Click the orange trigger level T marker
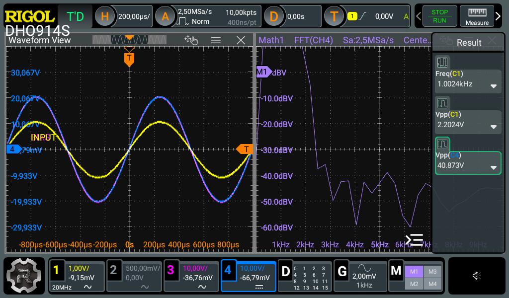 [244, 149]
